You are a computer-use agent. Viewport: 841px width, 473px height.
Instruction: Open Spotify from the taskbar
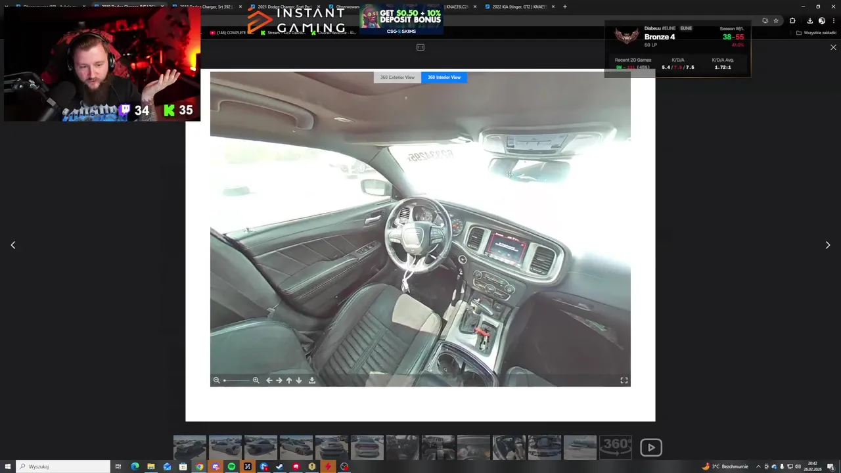pyautogui.click(x=231, y=466)
